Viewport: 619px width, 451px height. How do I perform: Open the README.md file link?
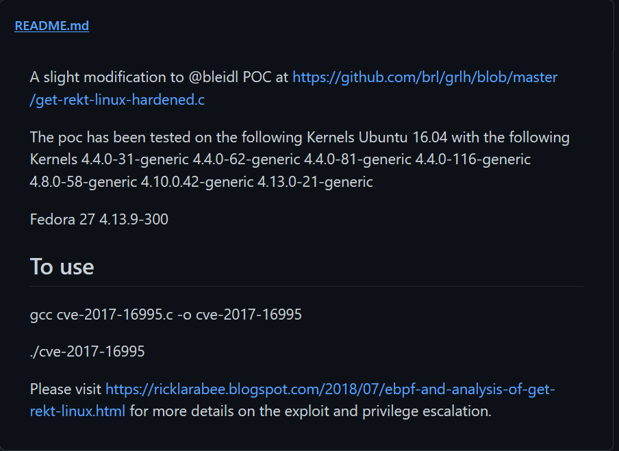(52, 25)
